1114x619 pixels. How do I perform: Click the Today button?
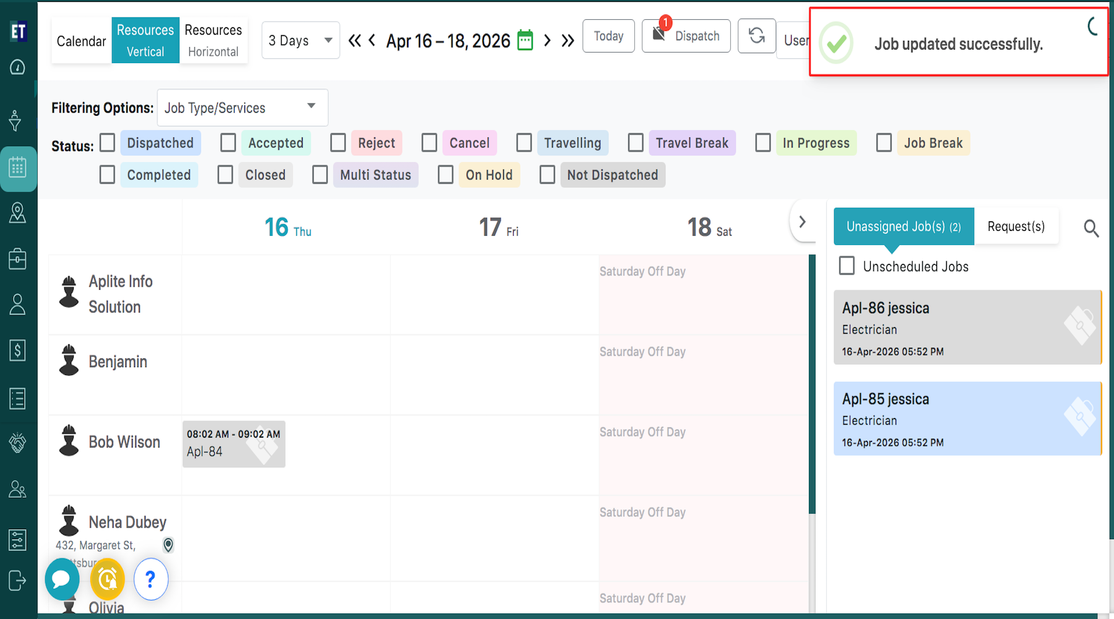608,36
